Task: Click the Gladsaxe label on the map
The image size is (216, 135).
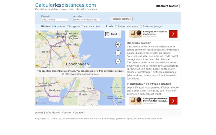Action: [x=56, y=46]
